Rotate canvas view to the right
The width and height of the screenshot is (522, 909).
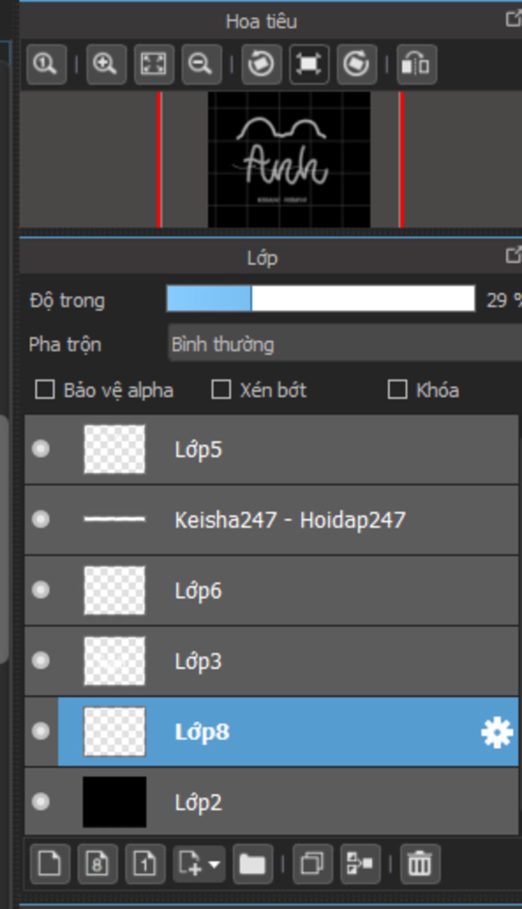[x=357, y=64]
